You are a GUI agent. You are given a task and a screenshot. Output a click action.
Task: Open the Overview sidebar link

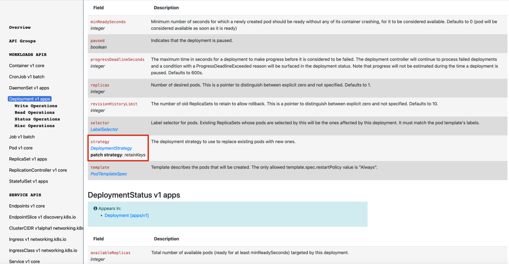tap(20, 28)
